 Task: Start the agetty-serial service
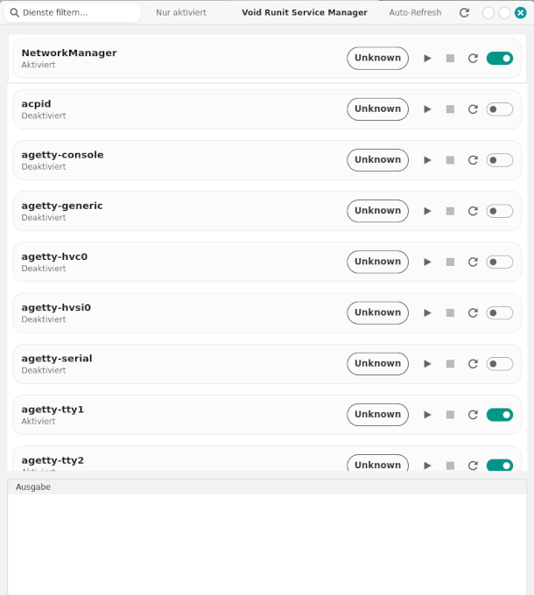(x=427, y=363)
